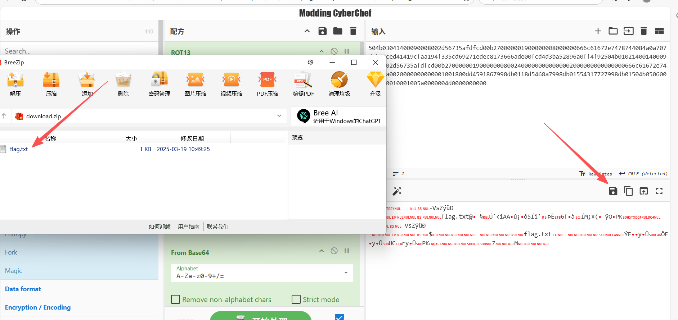Set breakpoint on ROT13 operation

pos(347,51)
